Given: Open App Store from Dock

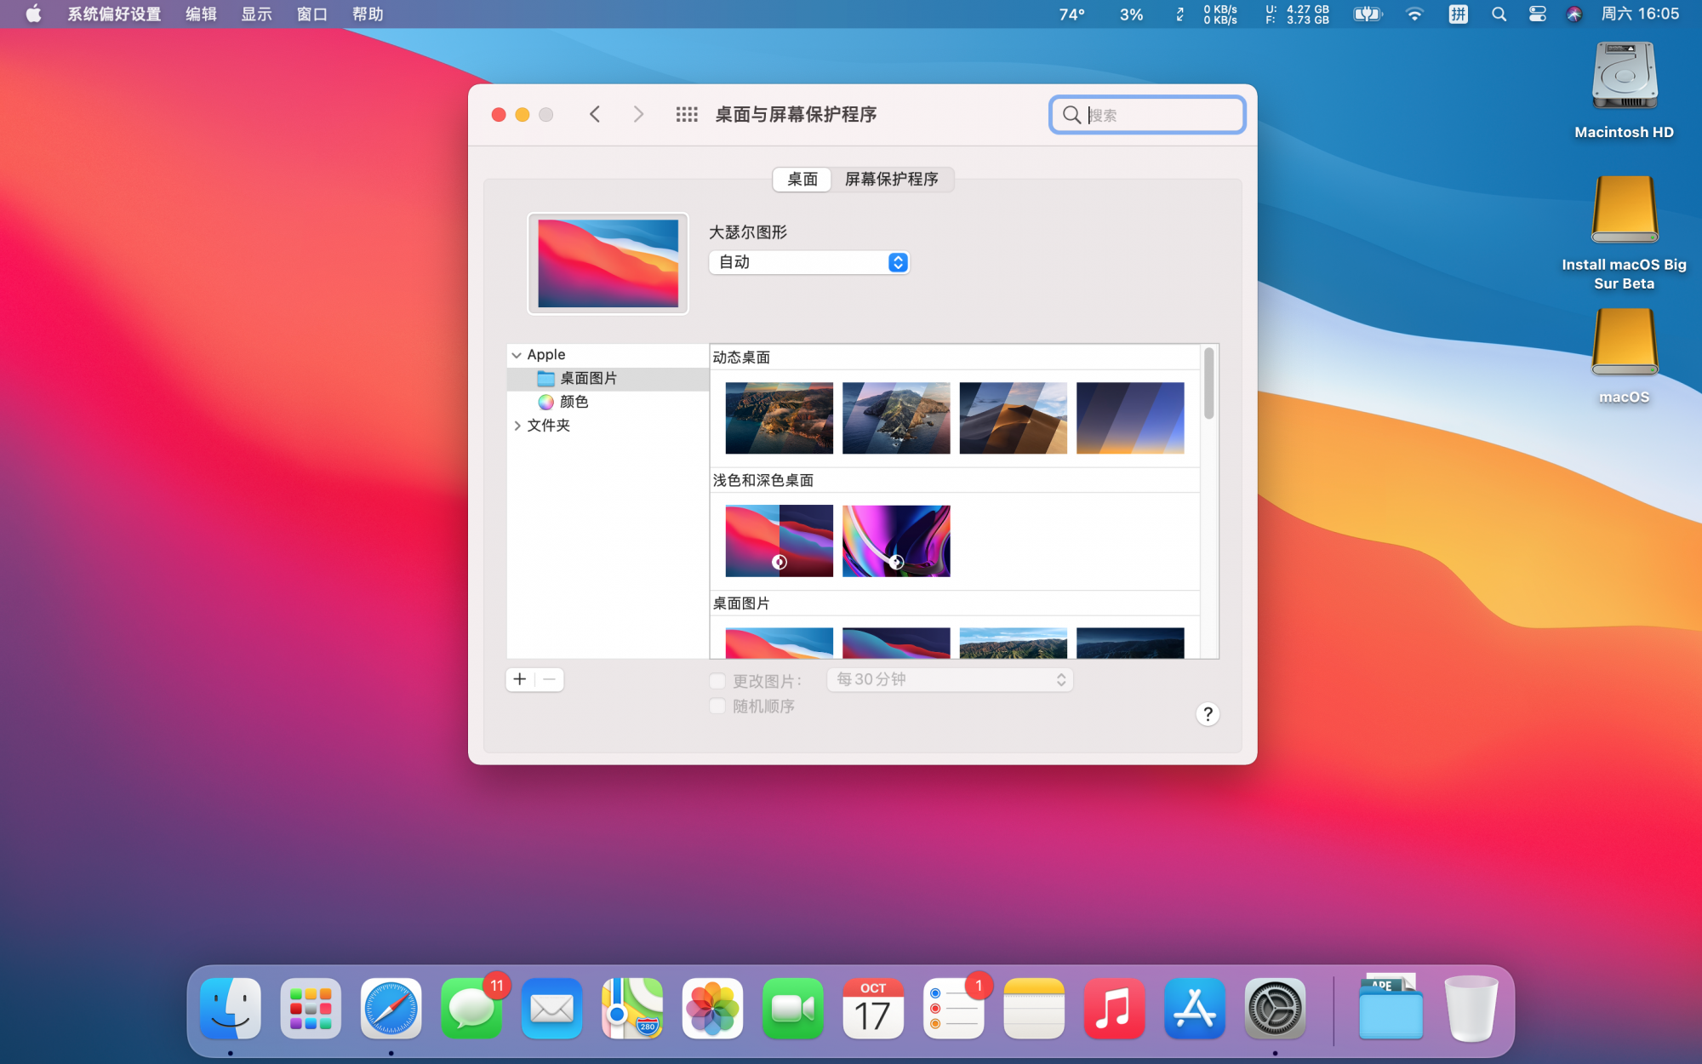Looking at the screenshot, I should 1195,1009.
